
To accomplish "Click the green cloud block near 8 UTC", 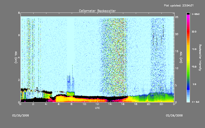I will pyautogui.click(x=71, y=94).
